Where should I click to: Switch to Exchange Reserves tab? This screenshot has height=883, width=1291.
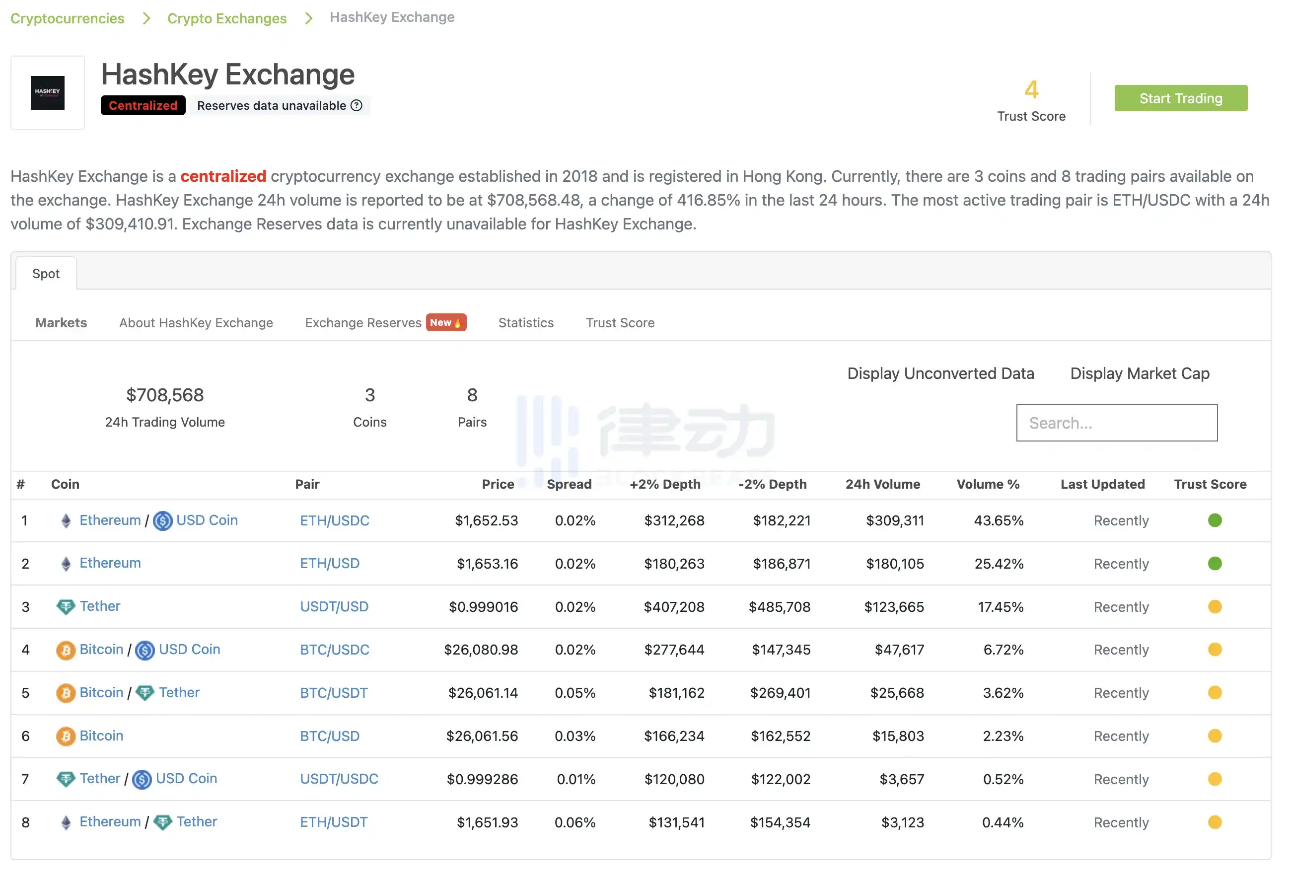[363, 323]
